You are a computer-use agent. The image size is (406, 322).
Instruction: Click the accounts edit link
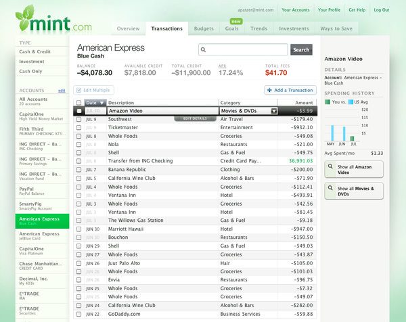(x=62, y=91)
